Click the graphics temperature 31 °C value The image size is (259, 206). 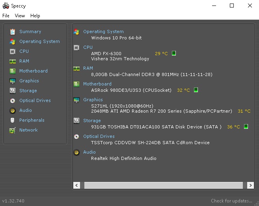(x=244, y=111)
